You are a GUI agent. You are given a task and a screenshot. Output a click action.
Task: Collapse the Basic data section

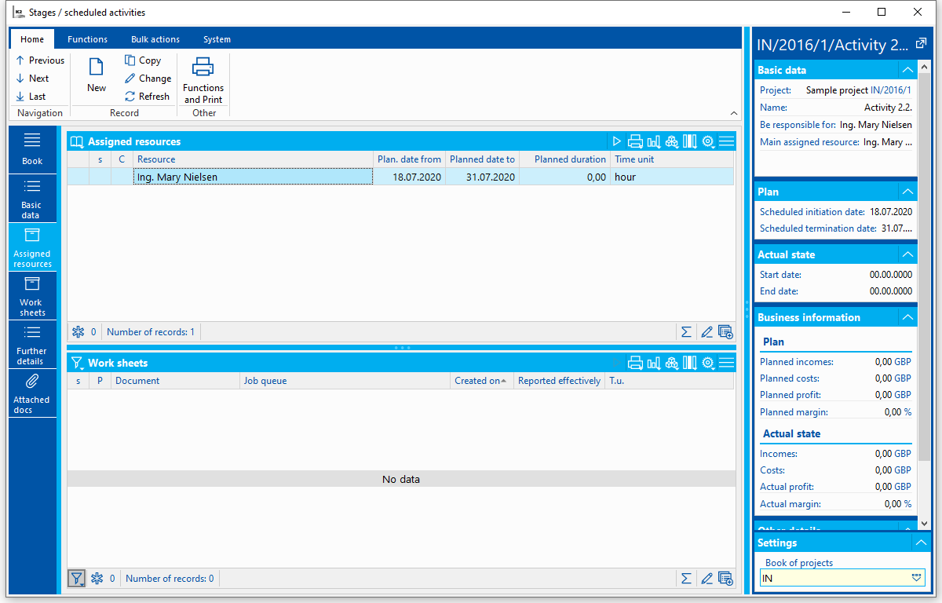907,70
